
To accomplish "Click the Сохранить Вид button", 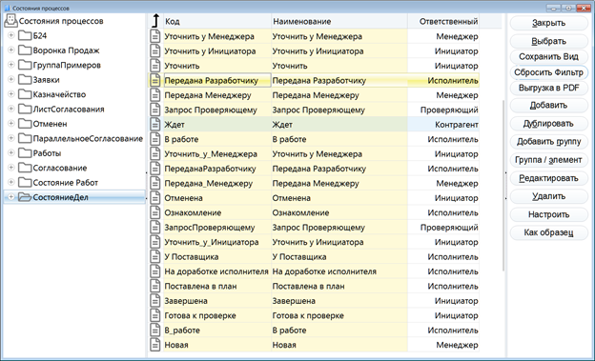I will click(x=548, y=56).
